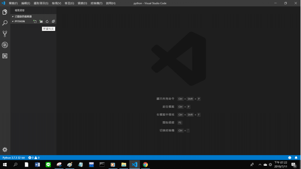Show hidden system tray icons

coord(260,165)
